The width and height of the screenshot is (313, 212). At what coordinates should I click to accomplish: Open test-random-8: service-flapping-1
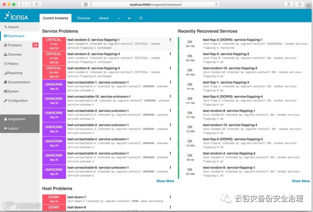(229, 111)
